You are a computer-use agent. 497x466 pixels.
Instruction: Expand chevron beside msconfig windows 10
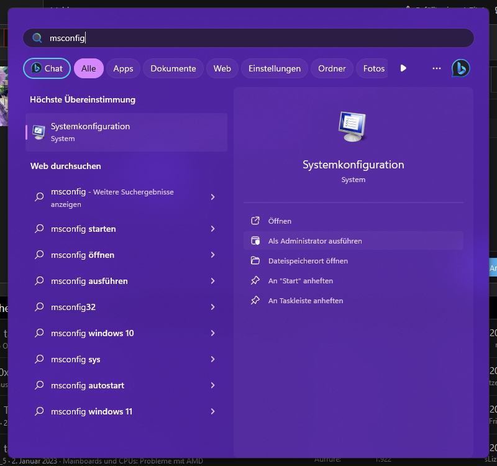(212, 333)
